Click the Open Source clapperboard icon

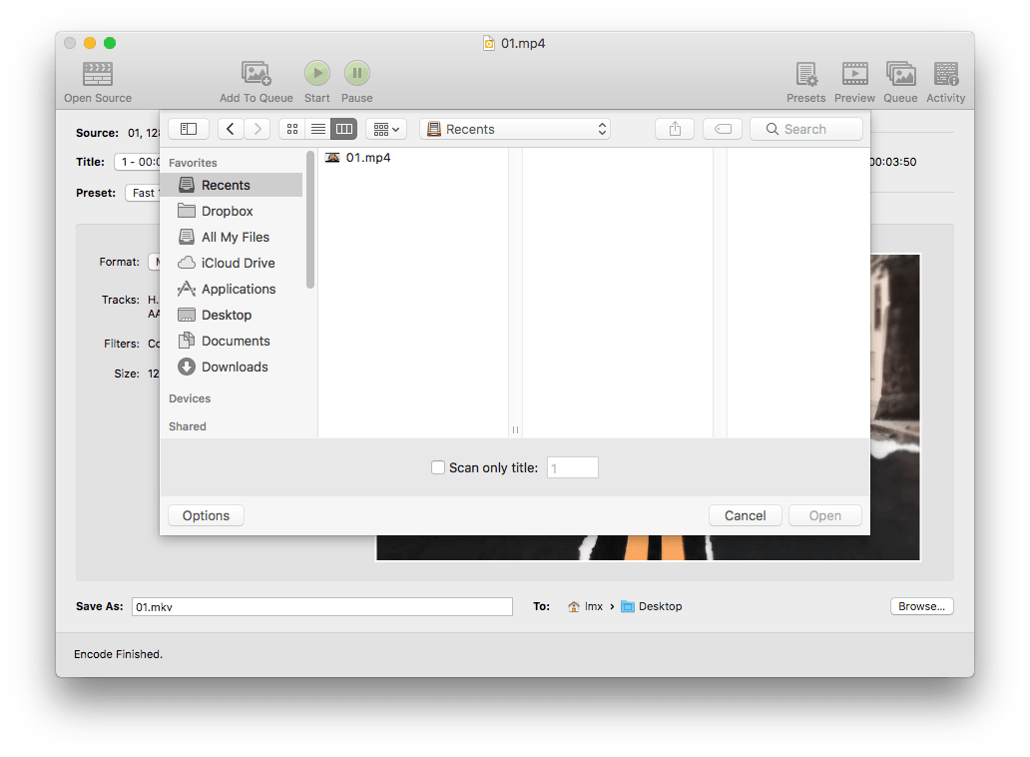tap(97, 74)
